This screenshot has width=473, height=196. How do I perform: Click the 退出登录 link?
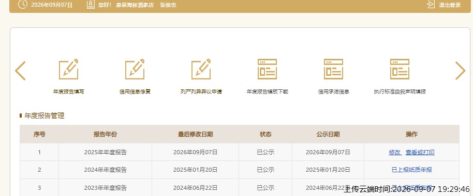450,5
